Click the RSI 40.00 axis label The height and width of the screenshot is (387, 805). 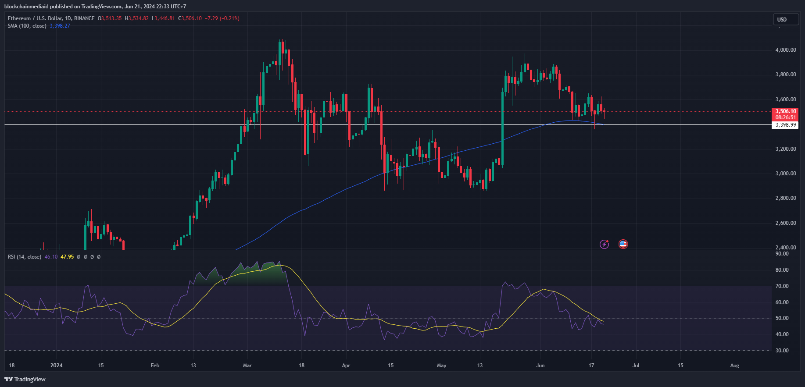[782, 334]
